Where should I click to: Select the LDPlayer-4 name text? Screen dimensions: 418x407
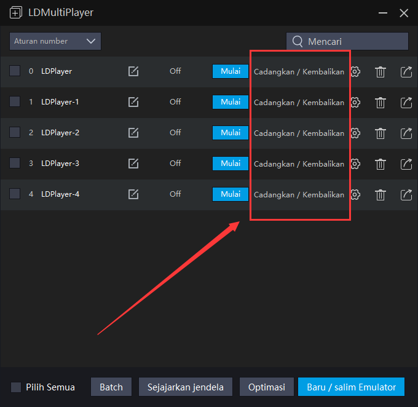[x=60, y=194]
